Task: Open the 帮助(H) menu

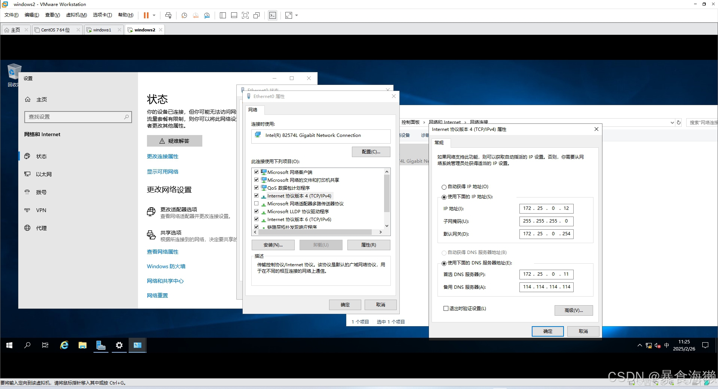Action: click(126, 15)
